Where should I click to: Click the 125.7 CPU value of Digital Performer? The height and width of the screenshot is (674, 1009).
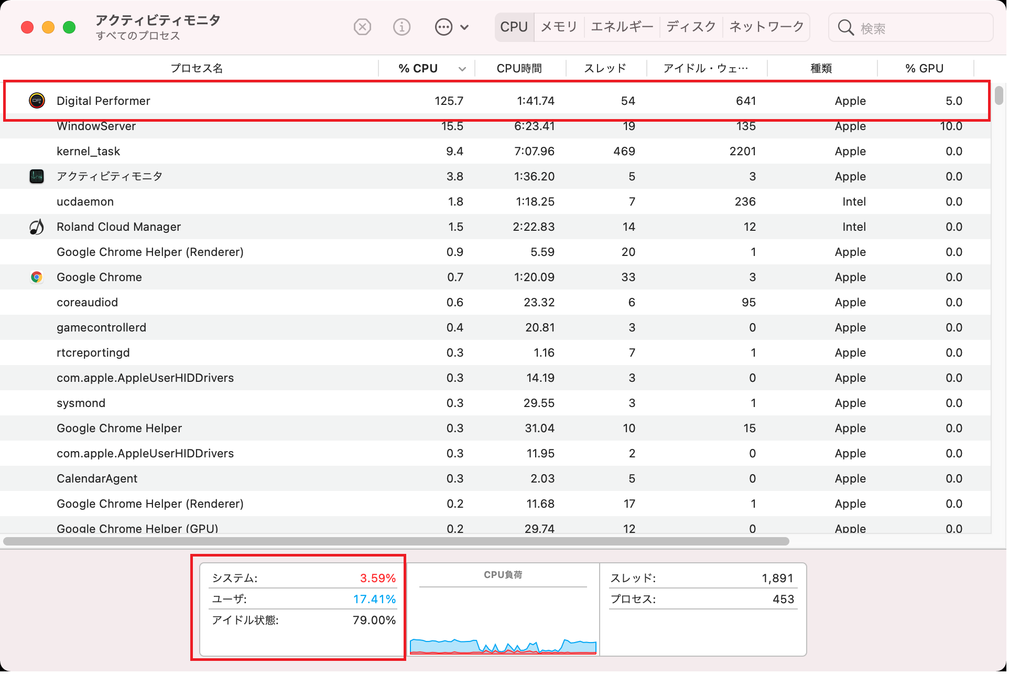450,101
